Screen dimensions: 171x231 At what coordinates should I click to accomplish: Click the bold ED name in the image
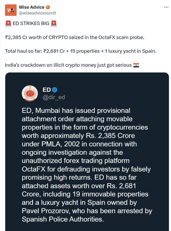pos(46,90)
